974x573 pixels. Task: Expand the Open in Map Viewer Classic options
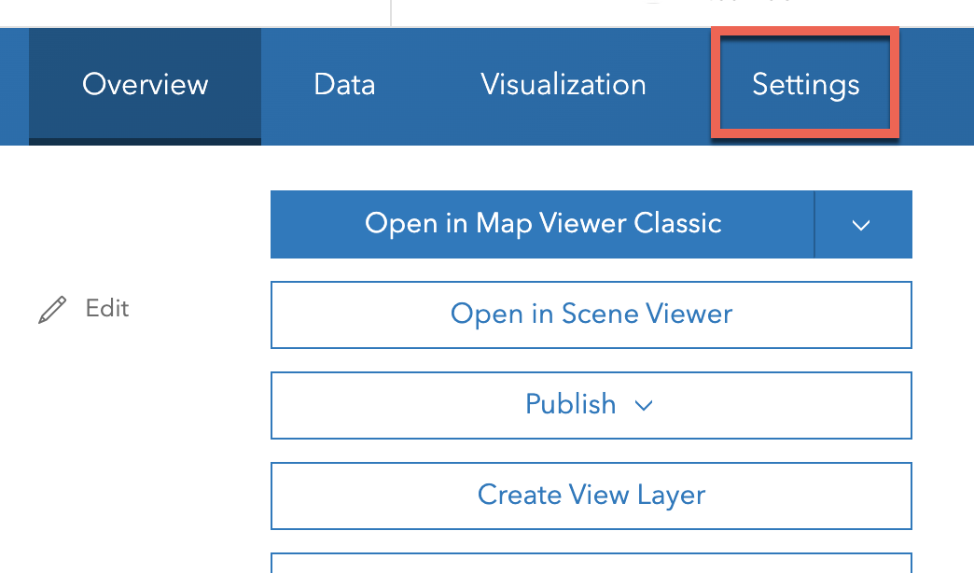coord(862,225)
